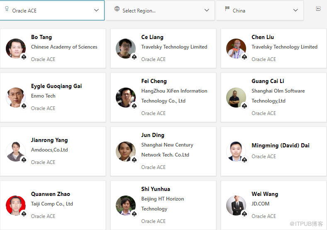Viewport: 327px width, 230px height.
Task: Open Eygle Guoqiang Gai's profile name link
Action: click(56, 86)
